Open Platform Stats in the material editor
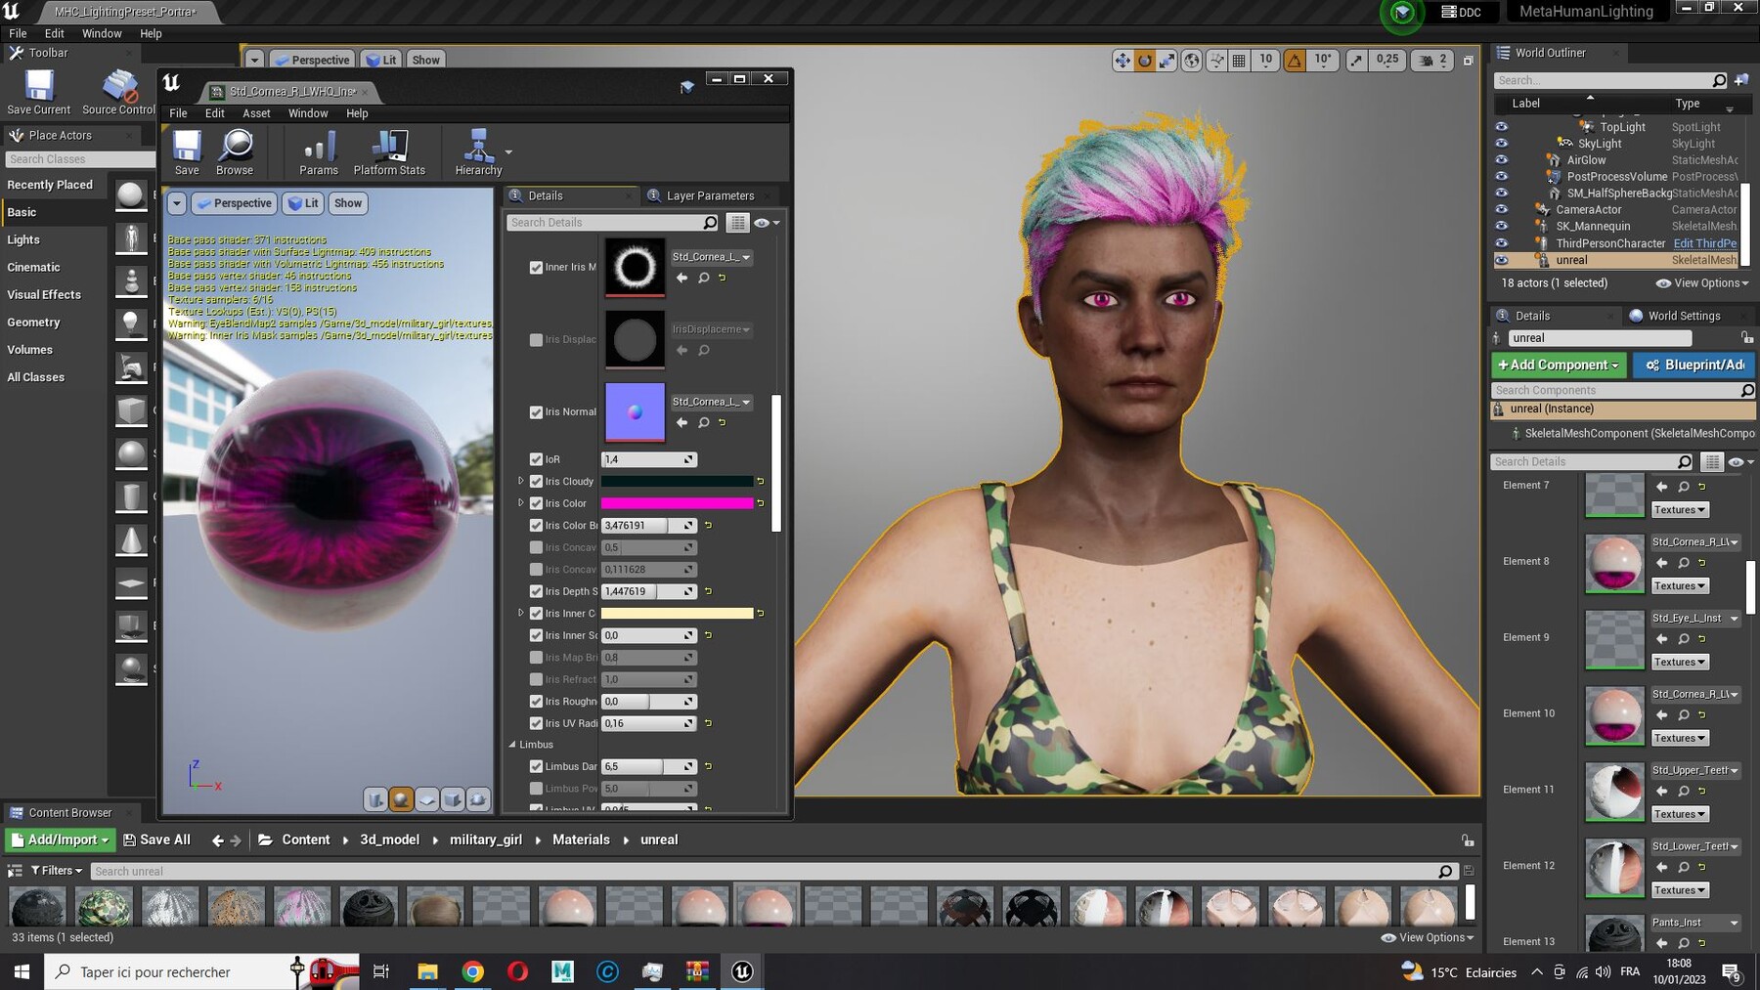The image size is (1760, 990). [389, 151]
